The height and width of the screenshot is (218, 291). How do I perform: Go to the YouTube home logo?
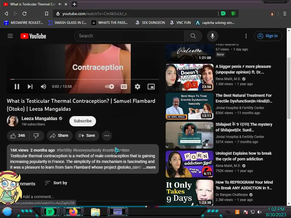click(x=33, y=36)
